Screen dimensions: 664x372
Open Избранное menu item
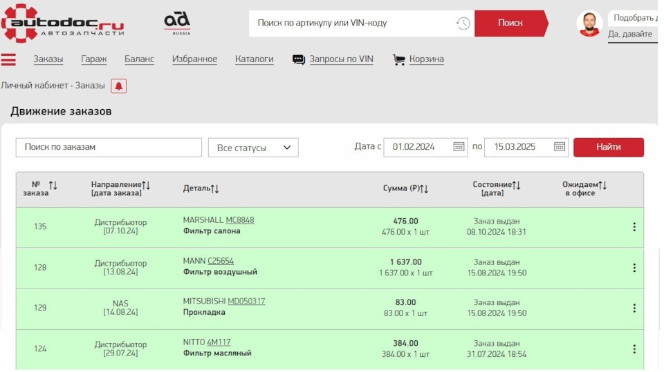tap(195, 59)
